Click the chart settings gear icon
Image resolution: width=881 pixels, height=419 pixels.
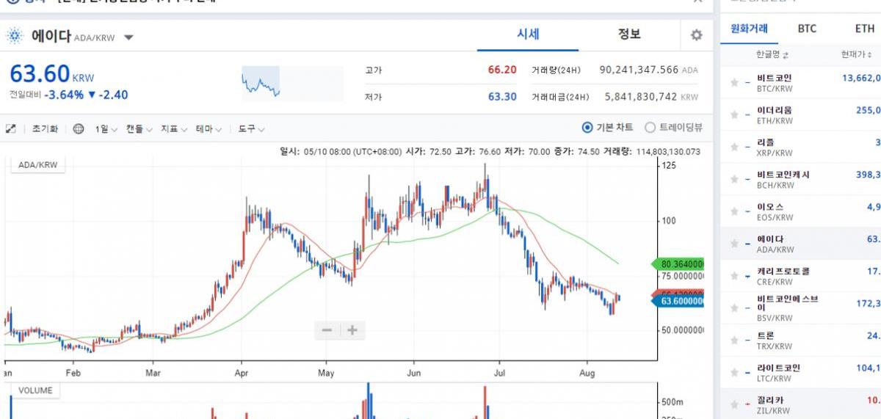coord(696,35)
